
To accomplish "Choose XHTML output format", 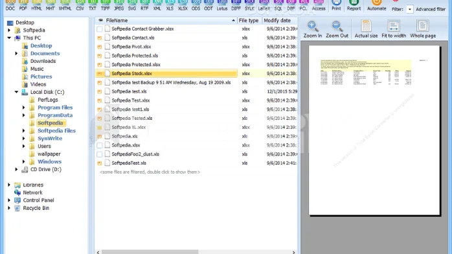I will [65, 5].
